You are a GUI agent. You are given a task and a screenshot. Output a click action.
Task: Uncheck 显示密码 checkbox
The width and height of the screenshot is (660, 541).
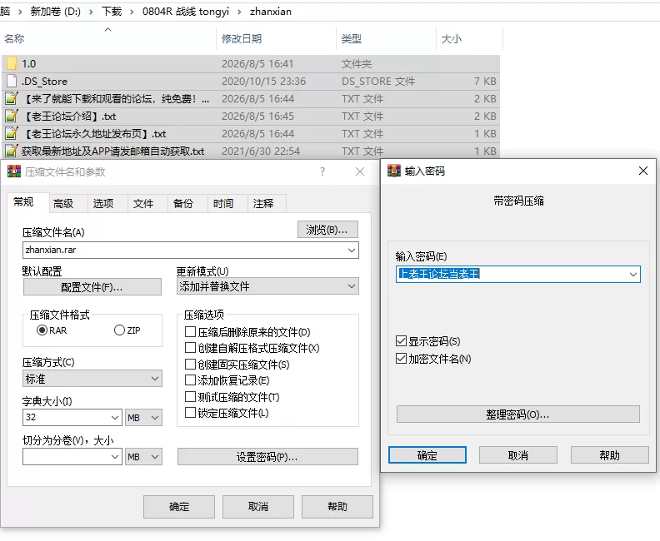401,341
